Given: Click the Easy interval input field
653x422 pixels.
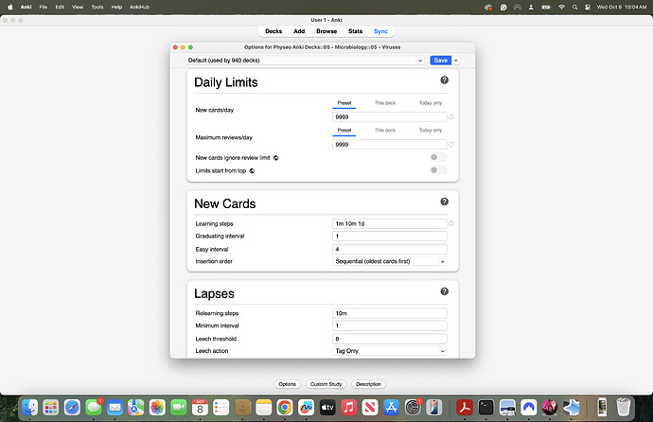Looking at the screenshot, I should point(390,249).
